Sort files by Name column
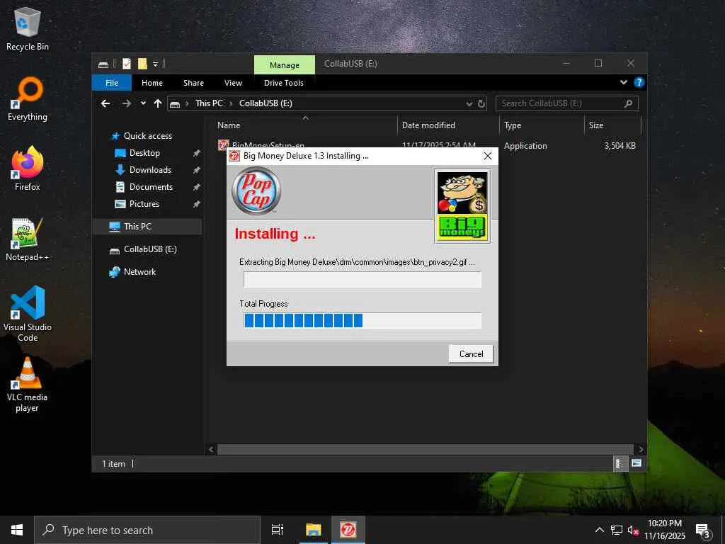 305,125
